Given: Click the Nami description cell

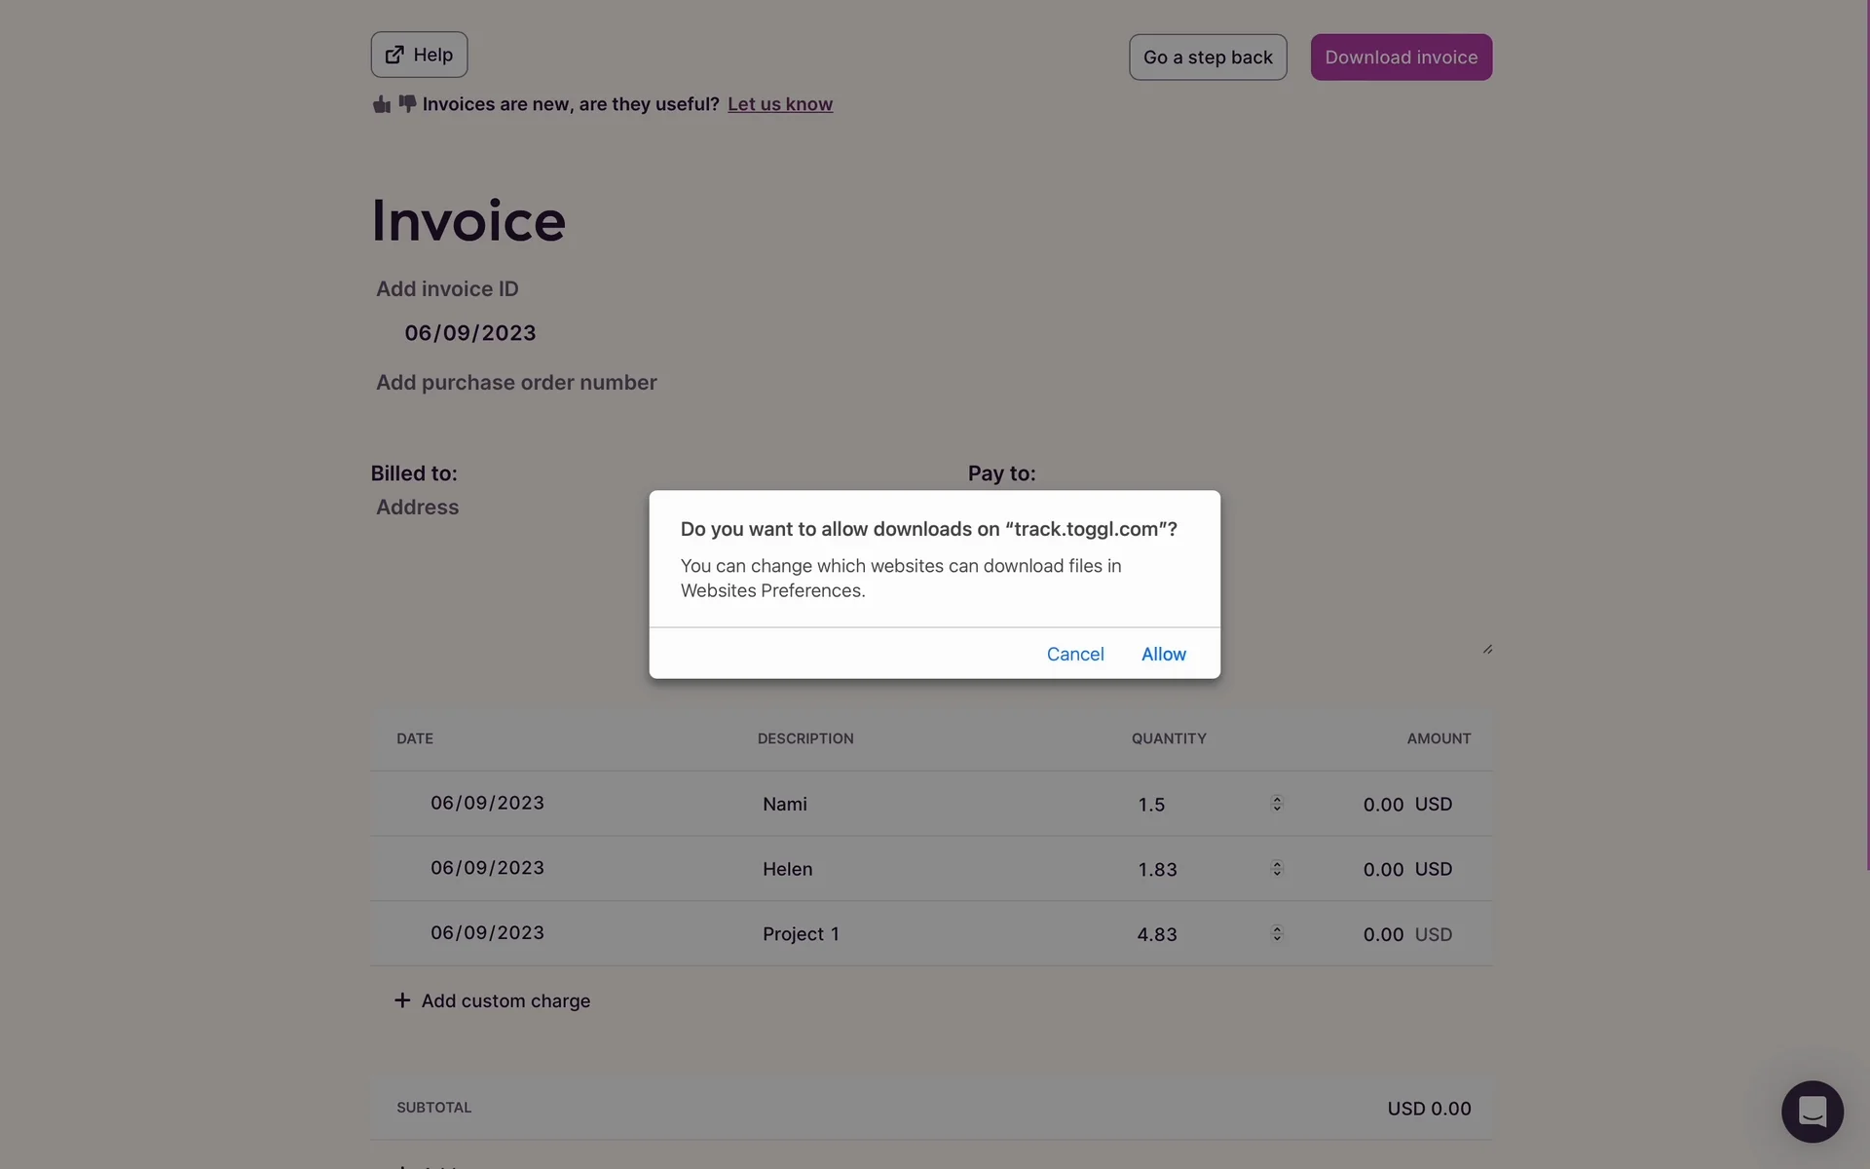Looking at the screenshot, I should (x=785, y=804).
